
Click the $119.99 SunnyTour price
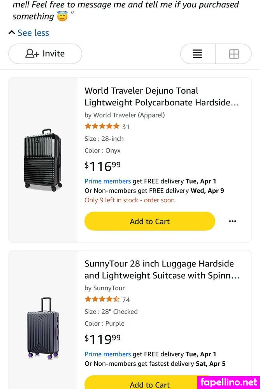point(103,339)
